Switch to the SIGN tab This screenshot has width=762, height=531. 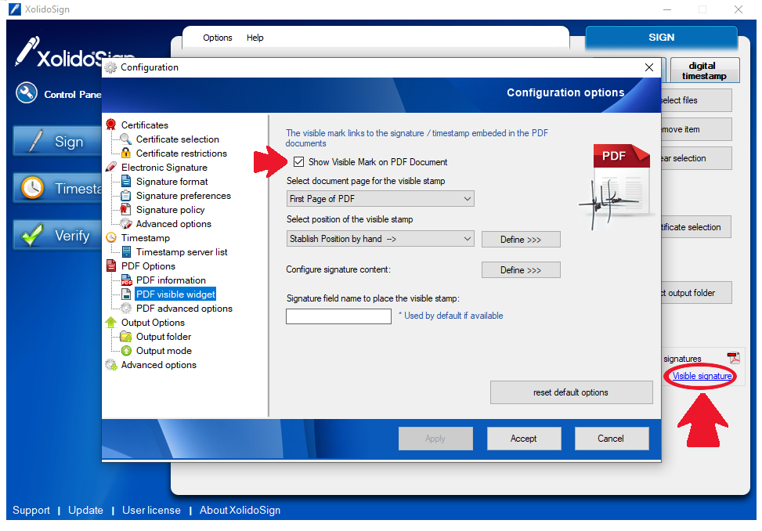662,38
